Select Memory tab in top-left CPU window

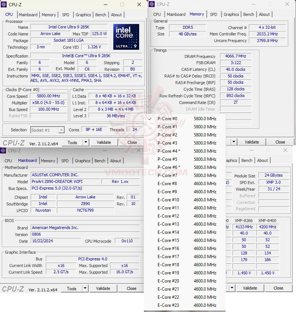(x=49, y=15)
